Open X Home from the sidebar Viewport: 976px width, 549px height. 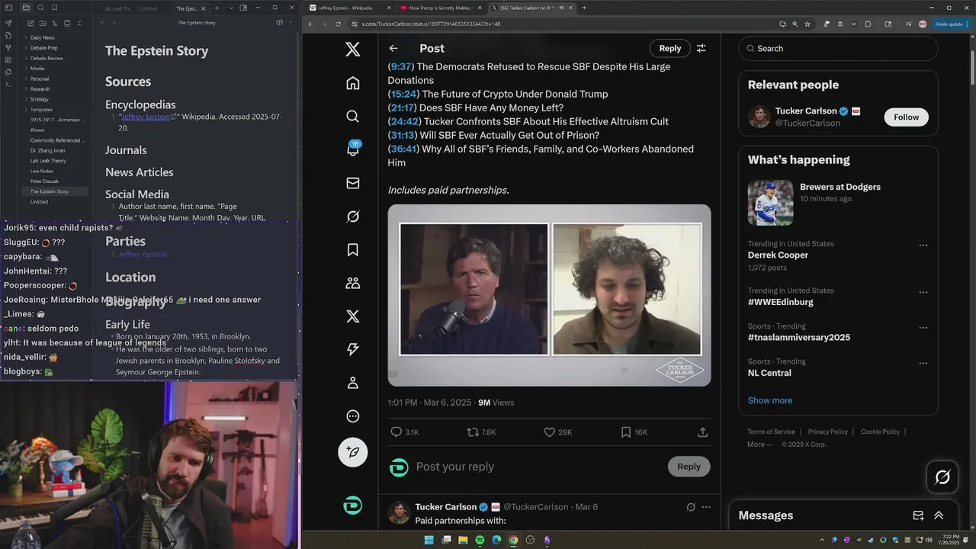352,83
